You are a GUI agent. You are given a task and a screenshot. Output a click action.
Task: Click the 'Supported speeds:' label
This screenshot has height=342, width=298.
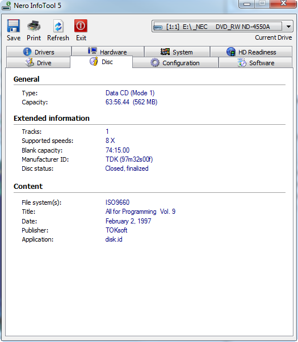(48, 141)
